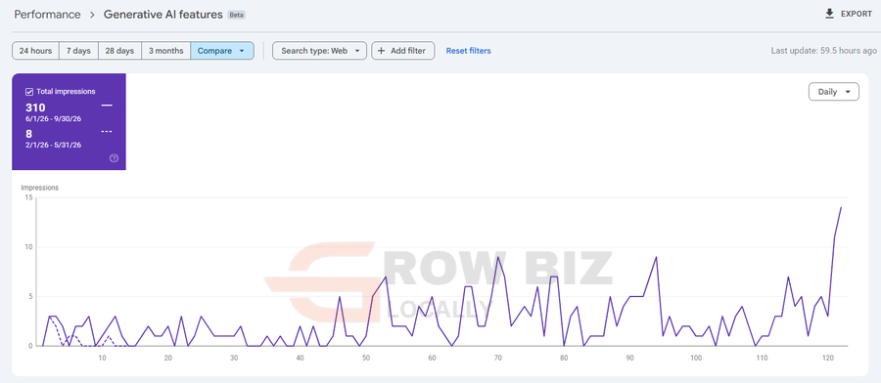Click the dashed line legend marker

coord(107,131)
